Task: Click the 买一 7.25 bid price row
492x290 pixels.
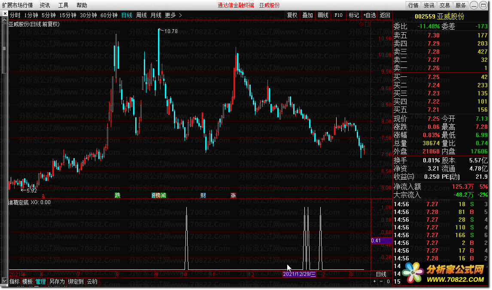Action: [440, 77]
